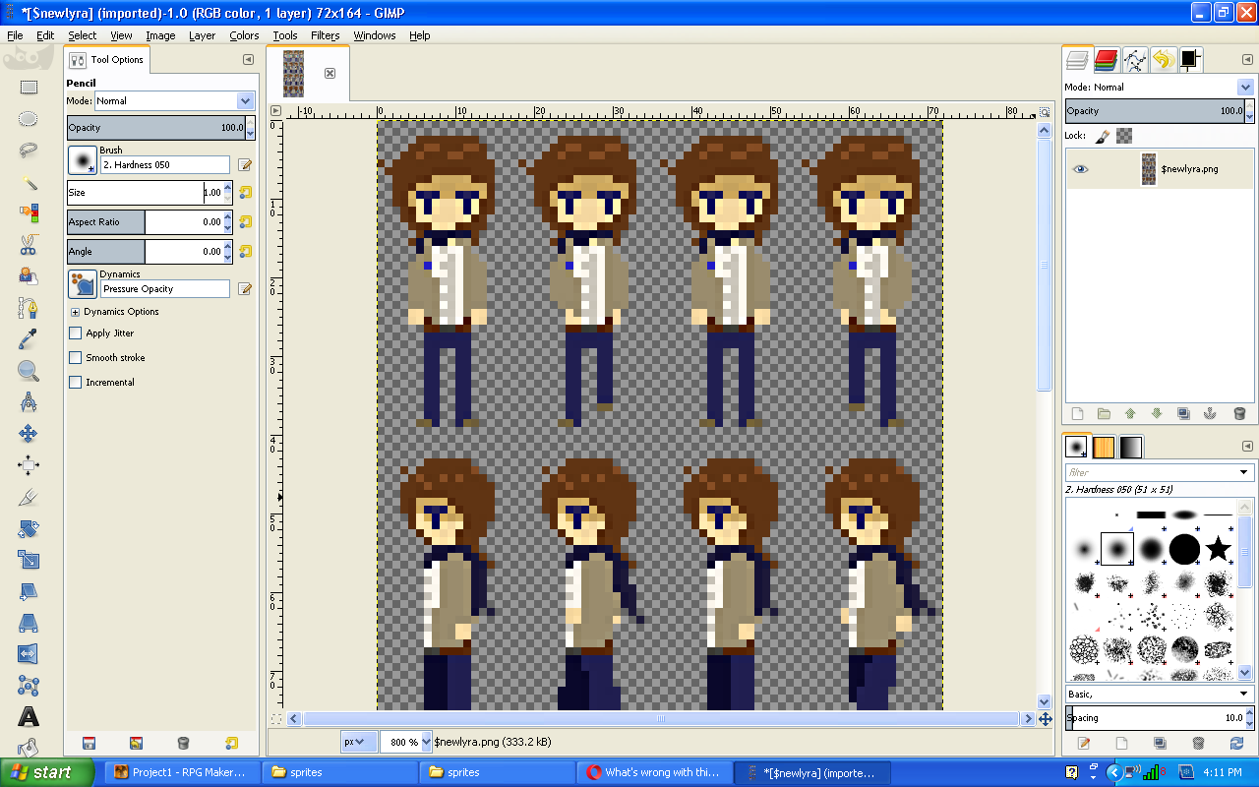Open the pencil Mode dropdown
The width and height of the screenshot is (1259, 787).
click(x=244, y=100)
